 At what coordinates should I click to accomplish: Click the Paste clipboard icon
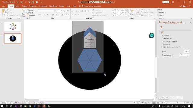click(x=4, y=11)
